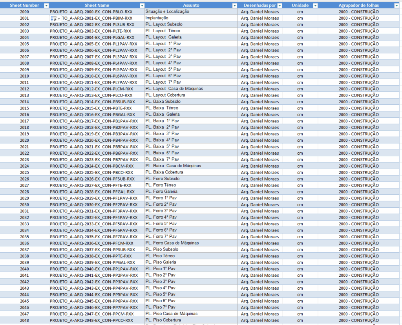Select the PL. Layout Casa de Máquinas cell
Screen dimensions: 402x325
[x=191, y=89]
